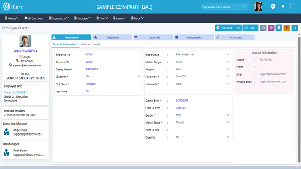This screenshot has width=301, height=169.
Task: Click the purple eye view icon
Action: pos(271,28)
